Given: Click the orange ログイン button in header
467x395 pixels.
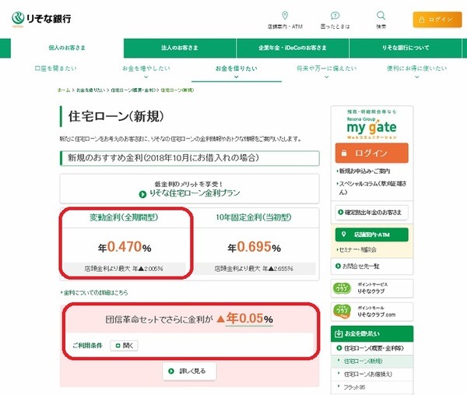Looking at the screenshot, I should (x=437, y=19).
